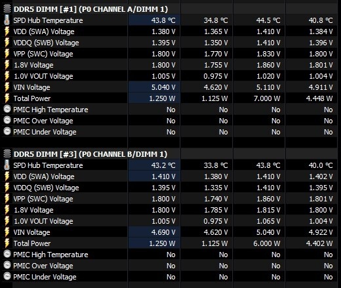Select DIMM #3 Total Power label
Image resolution: width=341 pixels, height=288 pixels.
(x=32, y=243)
